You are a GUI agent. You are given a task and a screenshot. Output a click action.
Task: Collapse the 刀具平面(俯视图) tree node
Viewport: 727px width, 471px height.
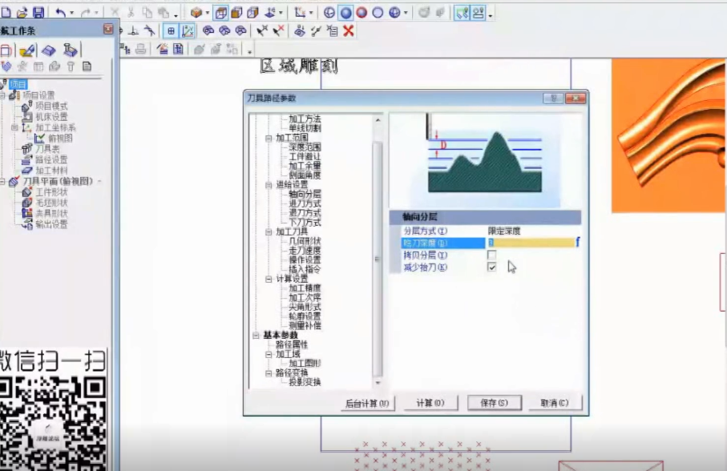(3, 182)
